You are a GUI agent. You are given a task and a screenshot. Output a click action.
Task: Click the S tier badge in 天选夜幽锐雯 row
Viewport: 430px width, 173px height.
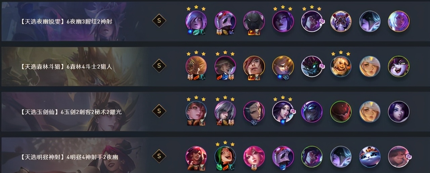click(159, 21)
